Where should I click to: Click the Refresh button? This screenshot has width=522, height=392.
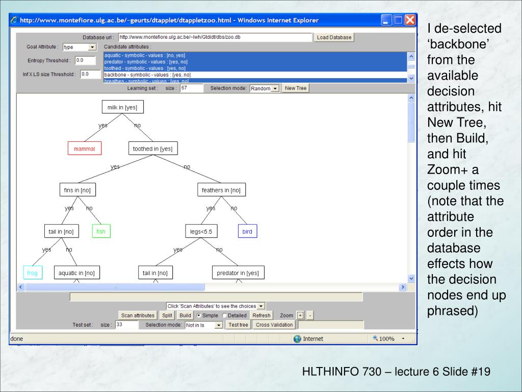coord(262,315)
